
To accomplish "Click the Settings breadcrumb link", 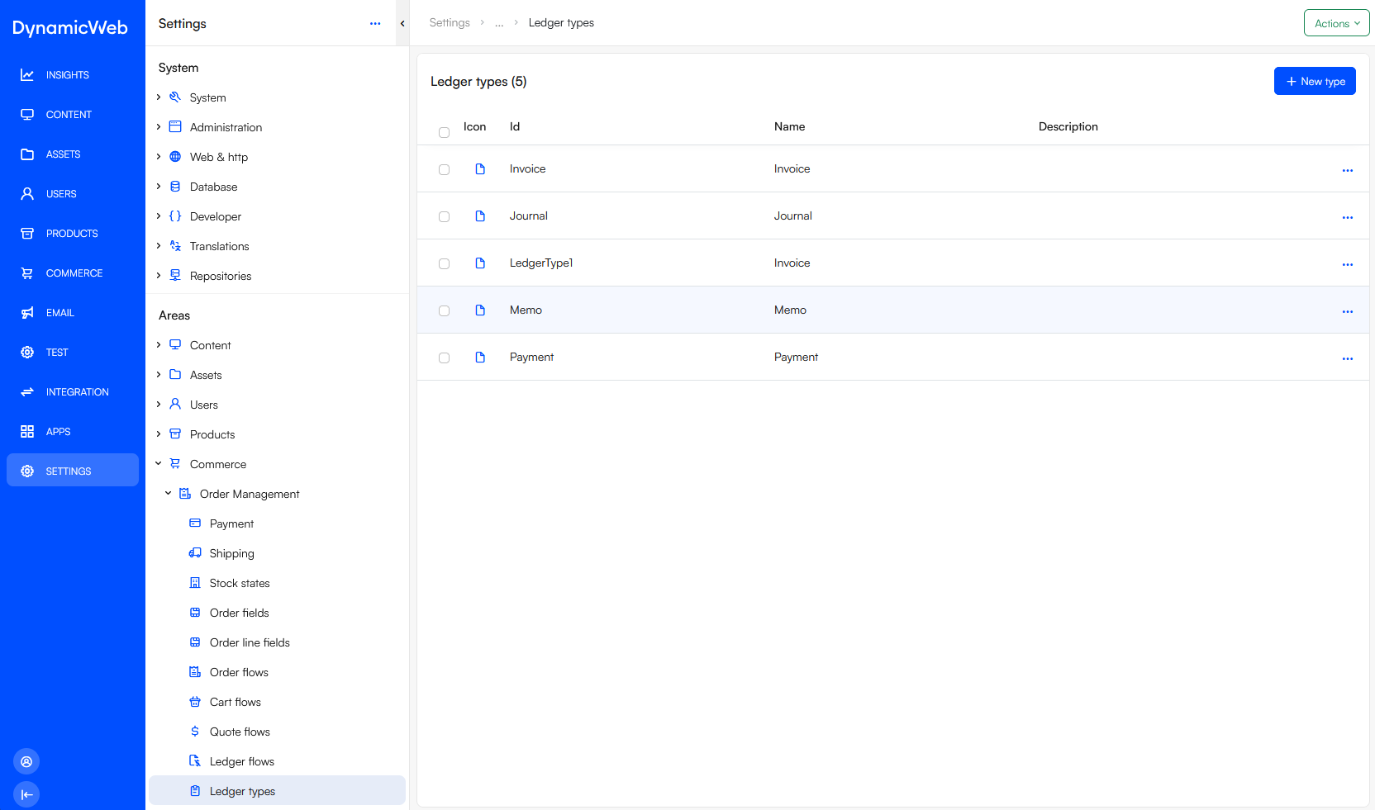I will (450, 23).
